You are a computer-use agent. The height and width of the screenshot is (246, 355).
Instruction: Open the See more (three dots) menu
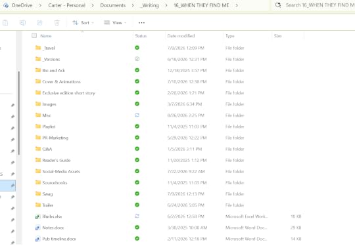click(x=141, y=22)
